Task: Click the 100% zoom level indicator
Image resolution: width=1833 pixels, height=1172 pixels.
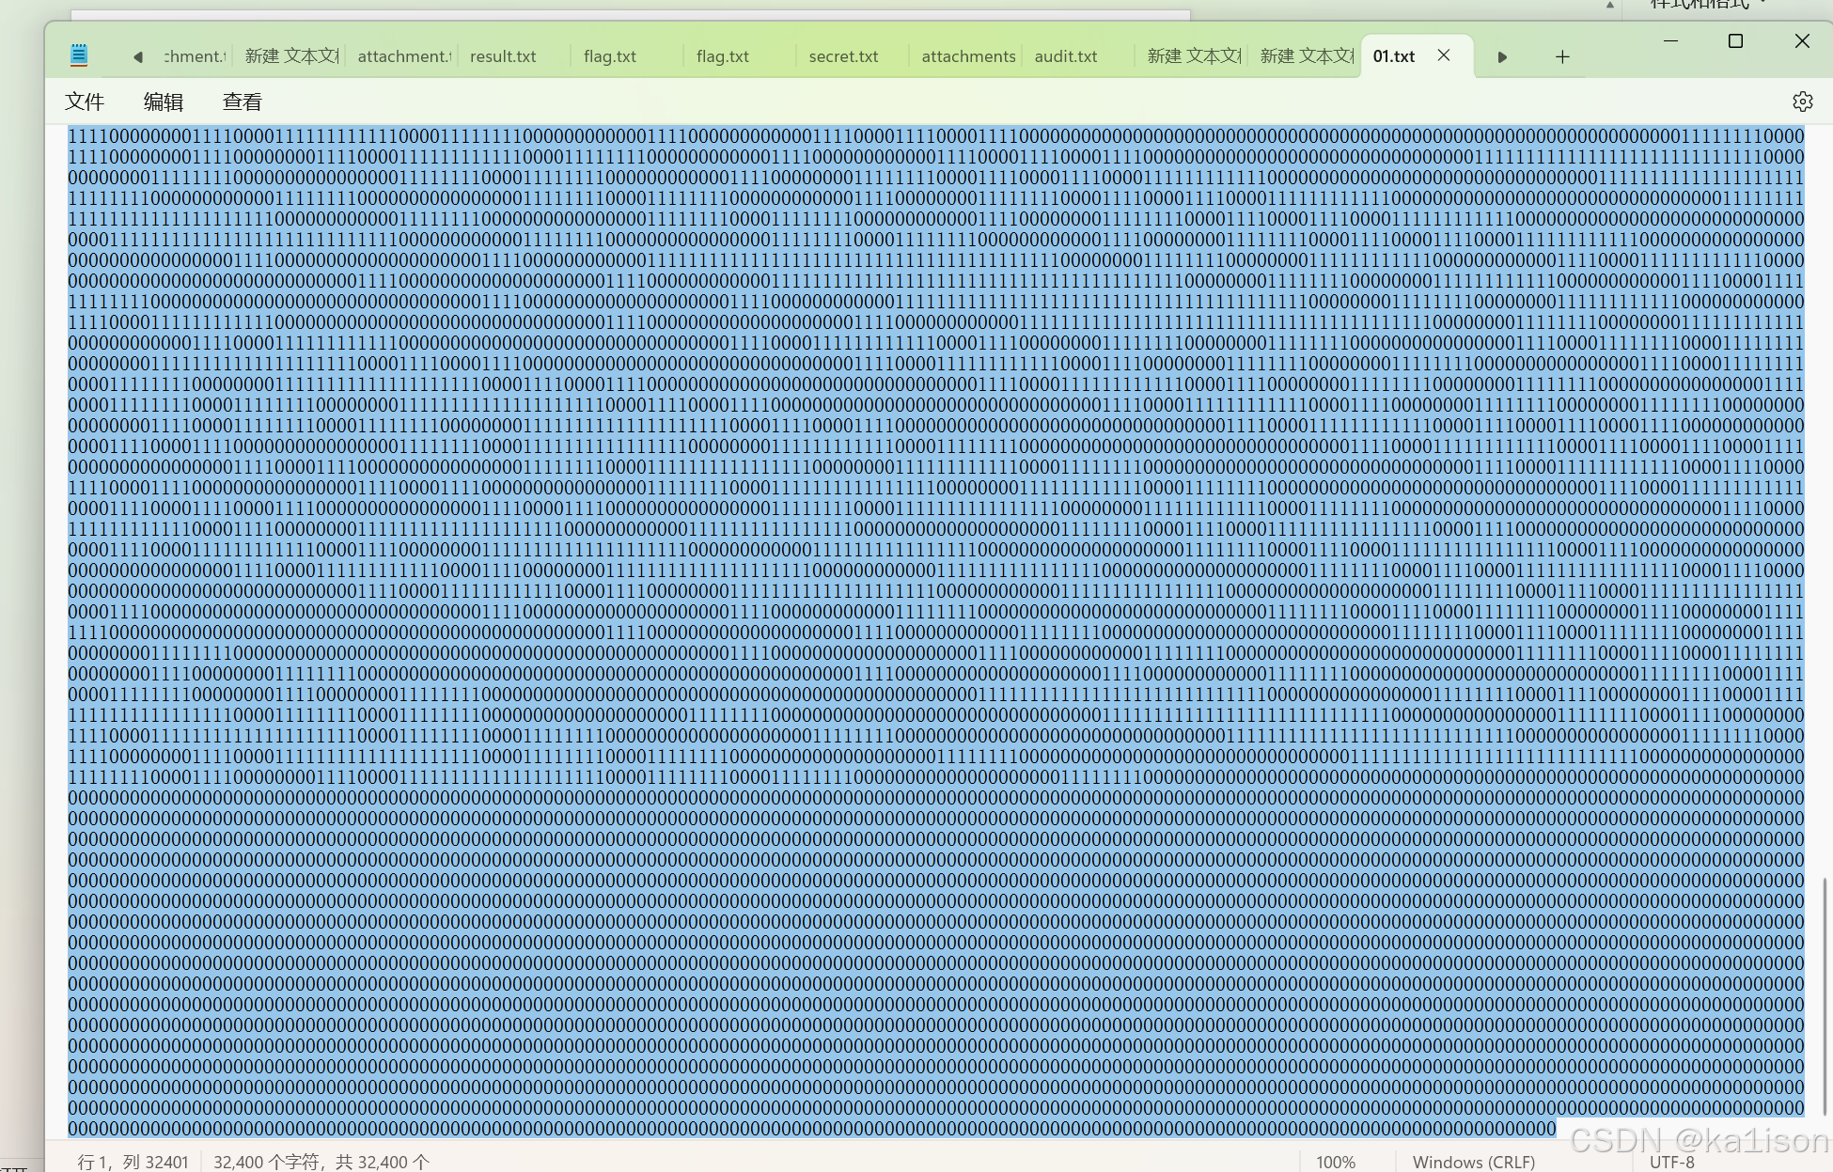Action: click(x=1335, y=1162)
